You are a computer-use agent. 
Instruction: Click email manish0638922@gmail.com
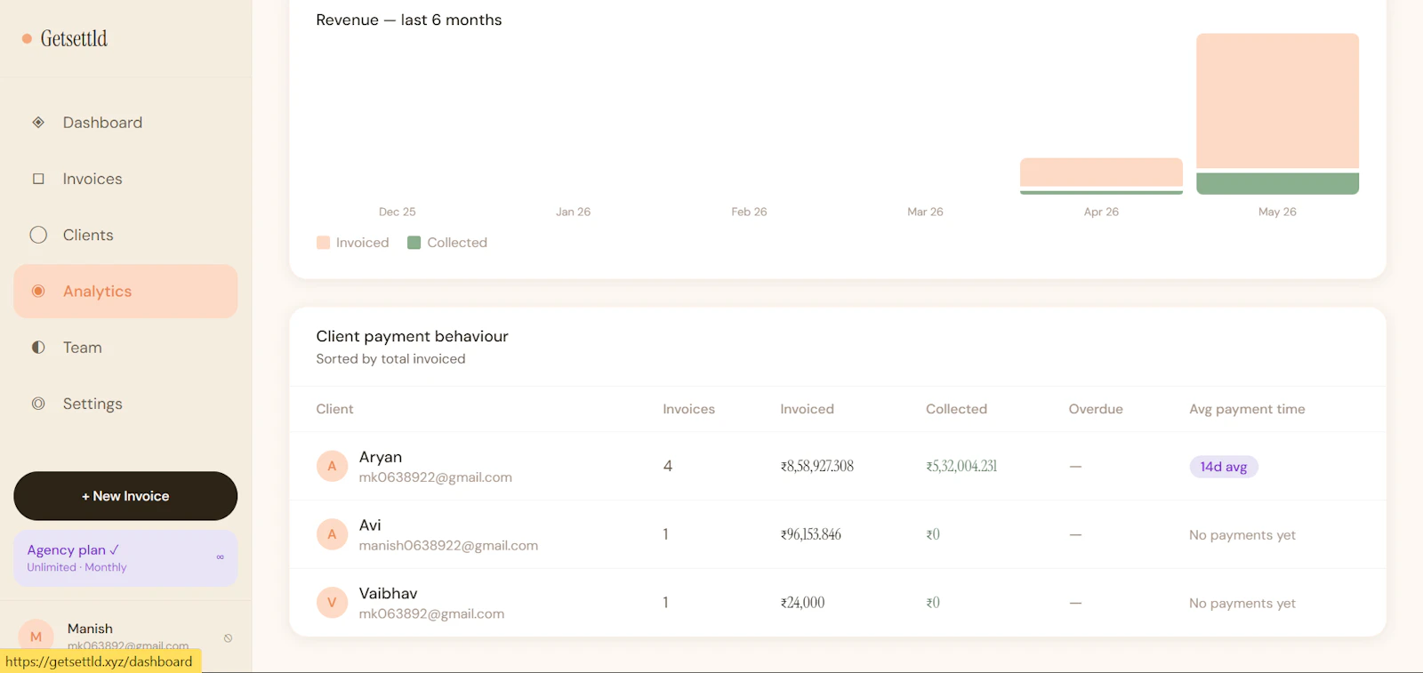point(448,546)
